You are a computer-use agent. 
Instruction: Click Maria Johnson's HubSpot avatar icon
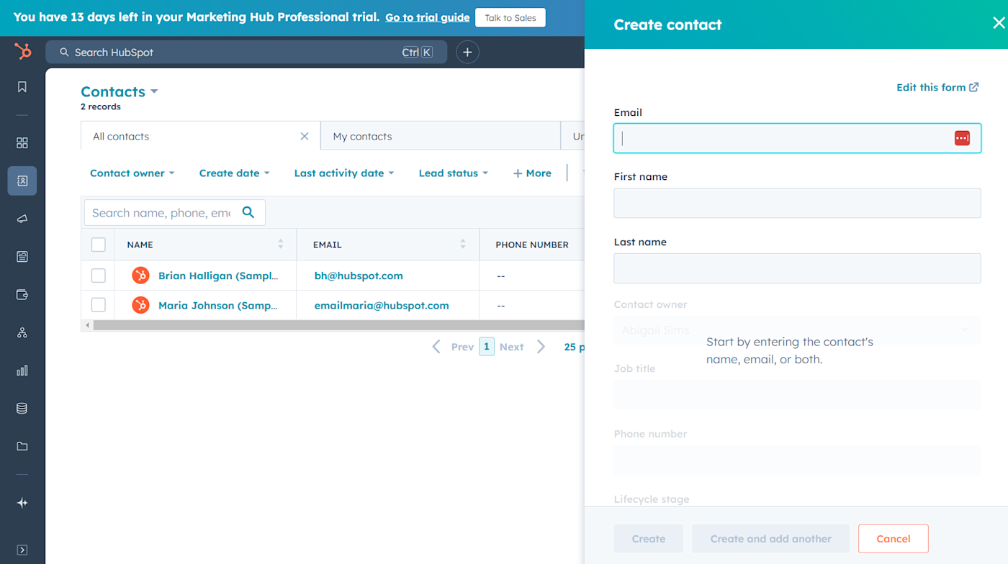140,305
